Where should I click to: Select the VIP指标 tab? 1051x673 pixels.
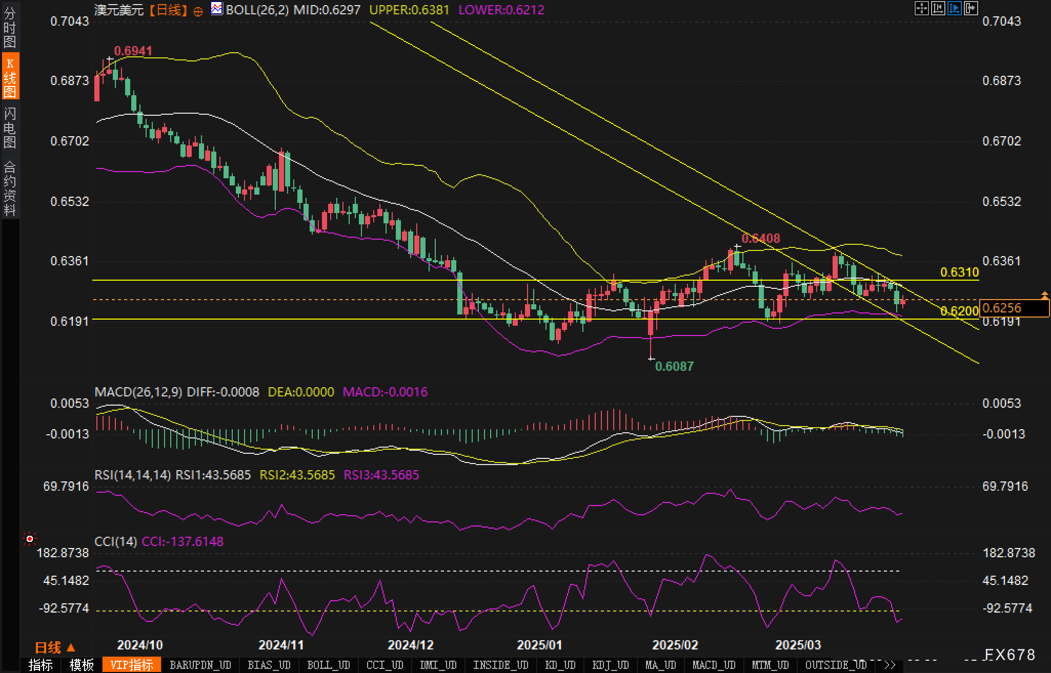coord(132,665)
